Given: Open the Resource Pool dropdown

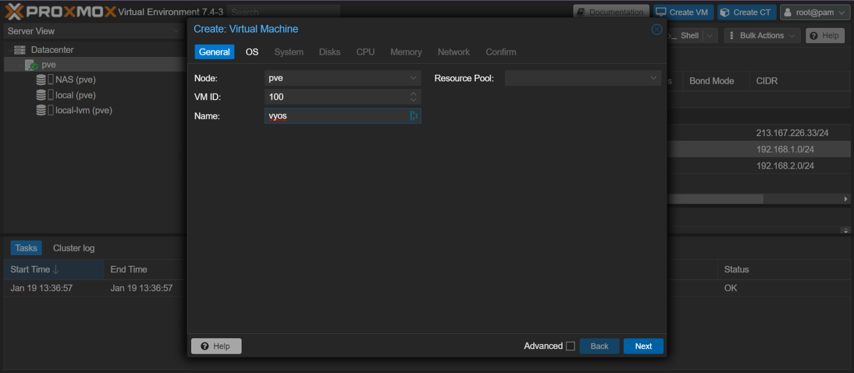Looking at the screenshot, I should (653, 78).
